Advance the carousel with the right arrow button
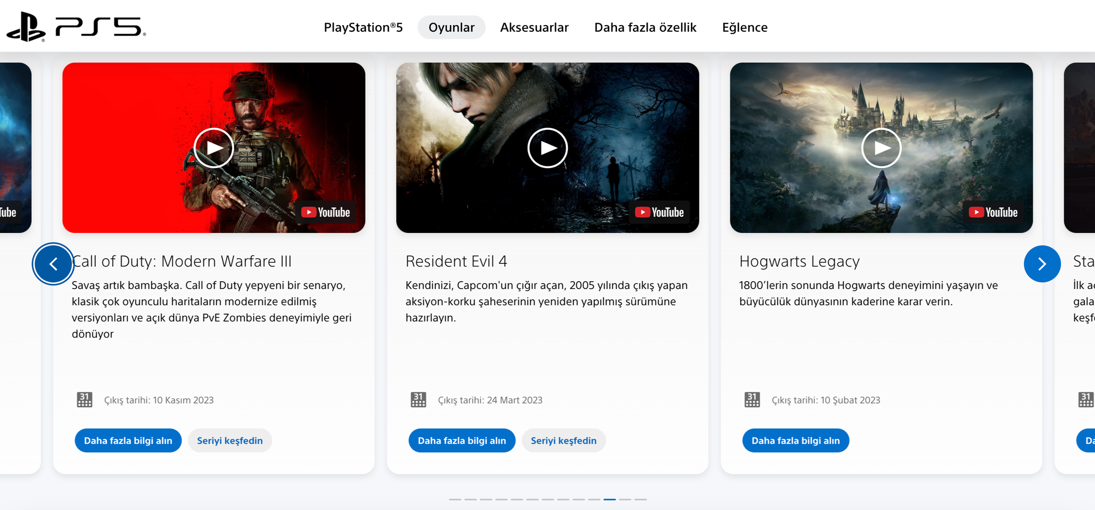 coord(1042,264)
